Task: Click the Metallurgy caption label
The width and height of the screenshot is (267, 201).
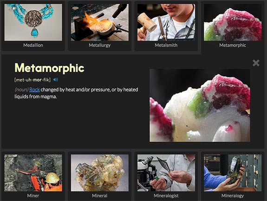Action: click(x=100, y=45)
